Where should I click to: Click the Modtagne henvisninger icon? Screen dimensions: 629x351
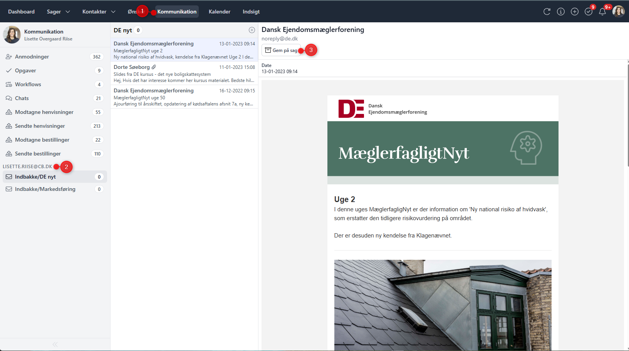pos(9,112)
